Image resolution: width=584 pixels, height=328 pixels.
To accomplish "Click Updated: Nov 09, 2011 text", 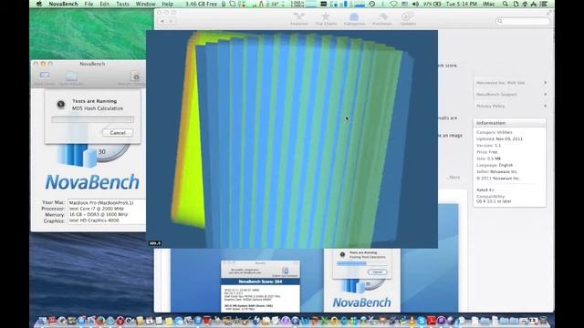I will pyautogui.click(x=499, y=138).
